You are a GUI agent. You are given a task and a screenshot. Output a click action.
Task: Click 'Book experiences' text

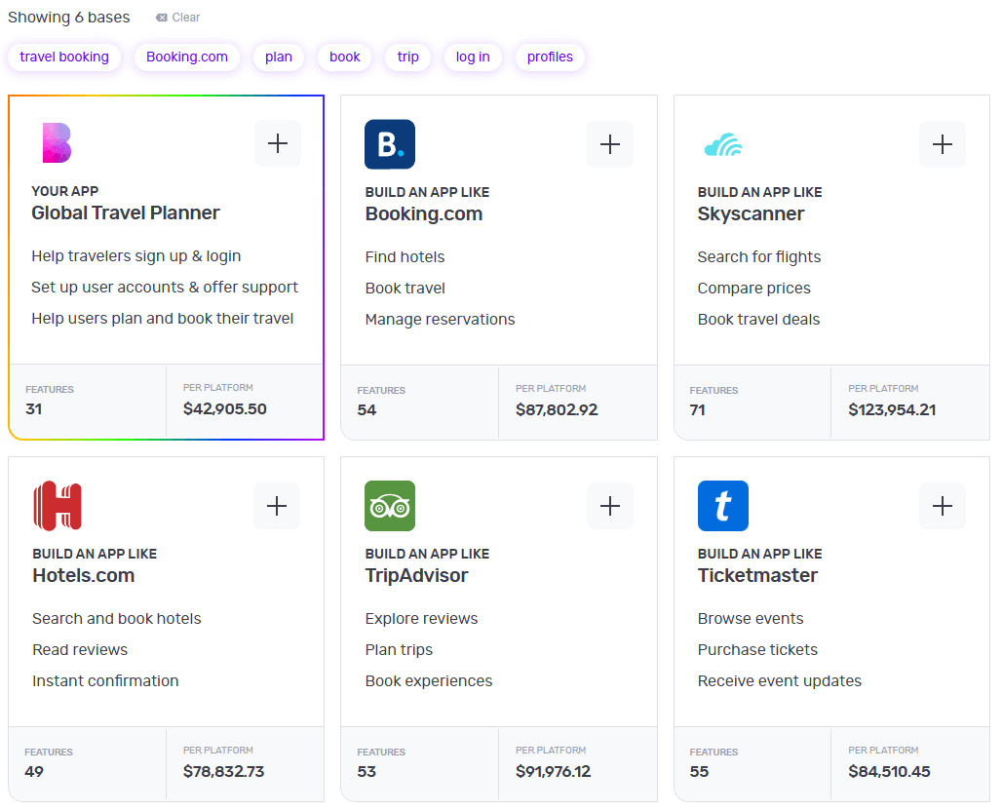tap(429, 681)
